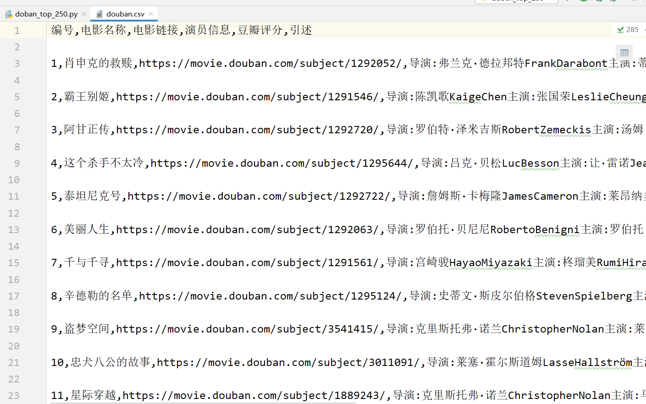
Task: Close the douban.csv tab
Action: coord(151,14)
